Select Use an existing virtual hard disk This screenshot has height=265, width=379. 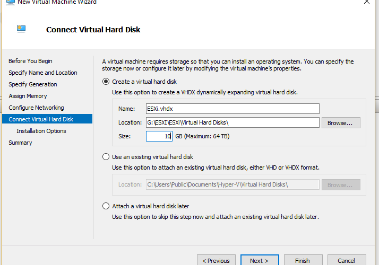coord(106,157)
